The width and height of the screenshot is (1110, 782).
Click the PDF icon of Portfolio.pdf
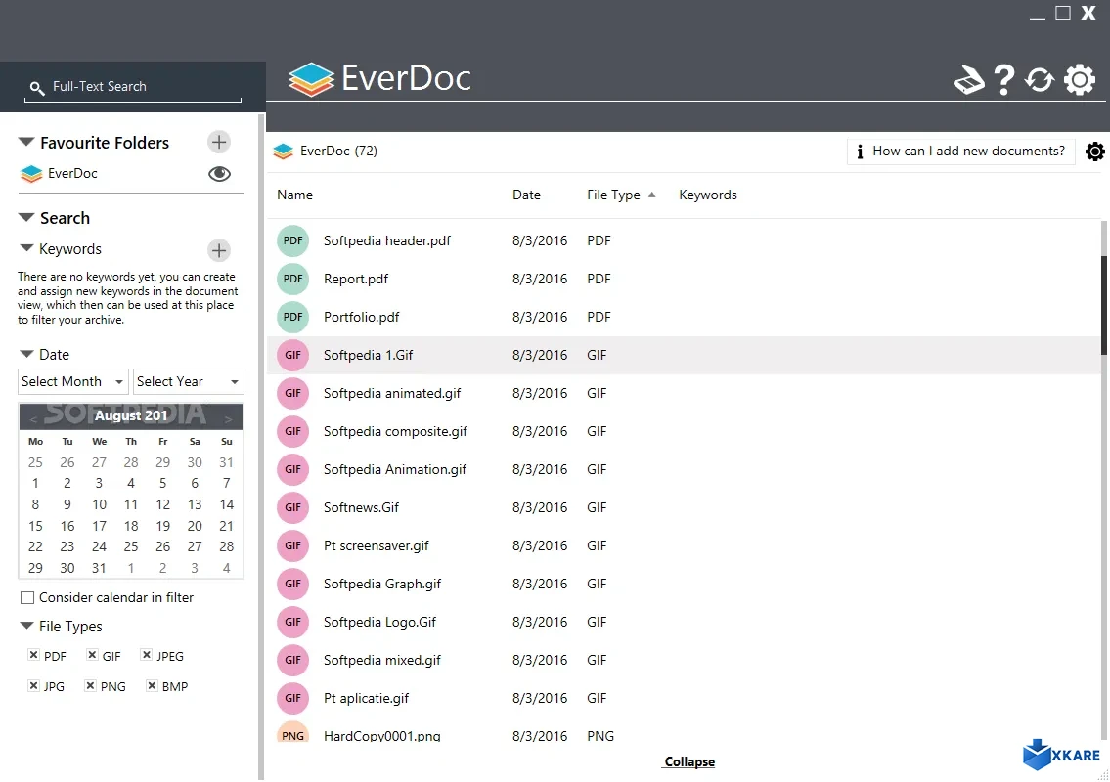(x=293, y=317)
